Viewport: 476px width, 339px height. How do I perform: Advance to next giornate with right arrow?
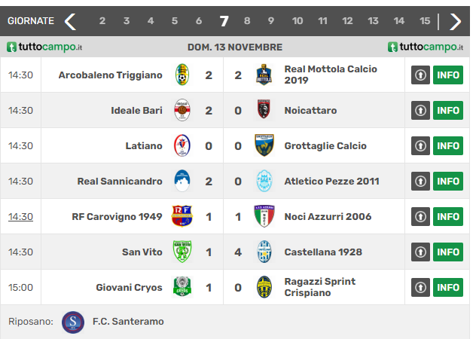click(x=455, y=21)
